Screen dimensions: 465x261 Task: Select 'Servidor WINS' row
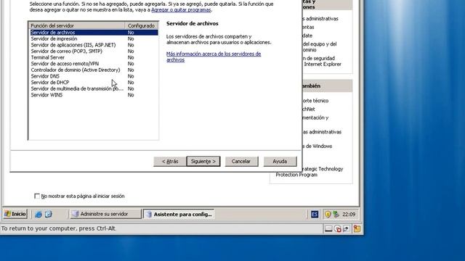tap(94, 95)
